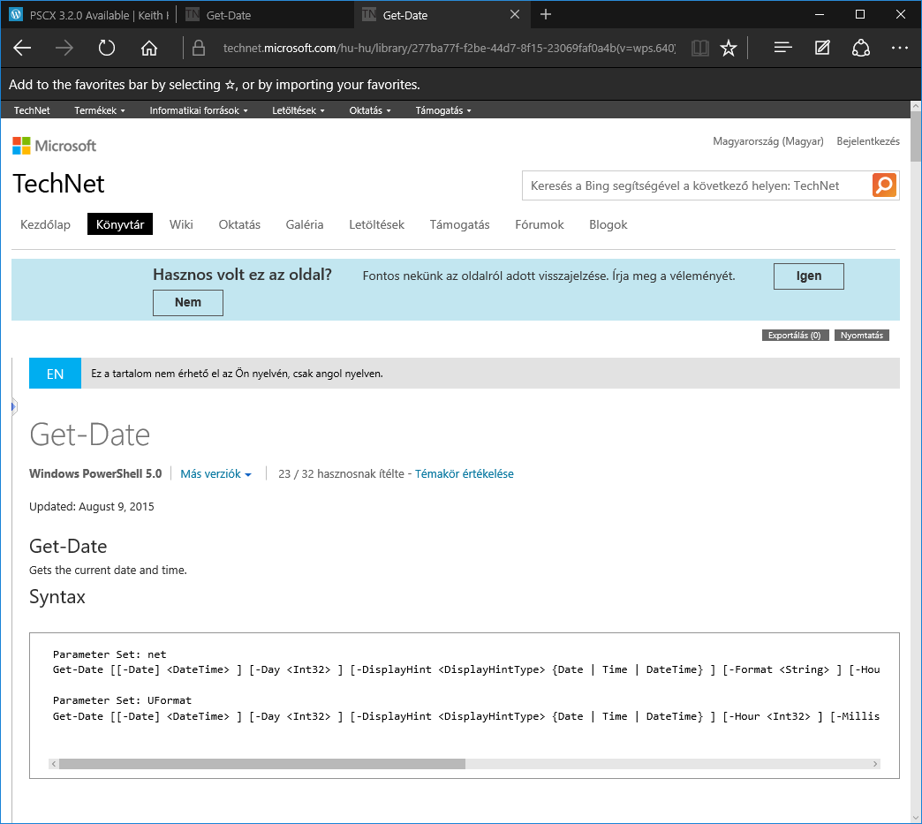922x824 pixels.
Task: Click the syntax box horizontal scrollbar
Action: coord(262,764)
